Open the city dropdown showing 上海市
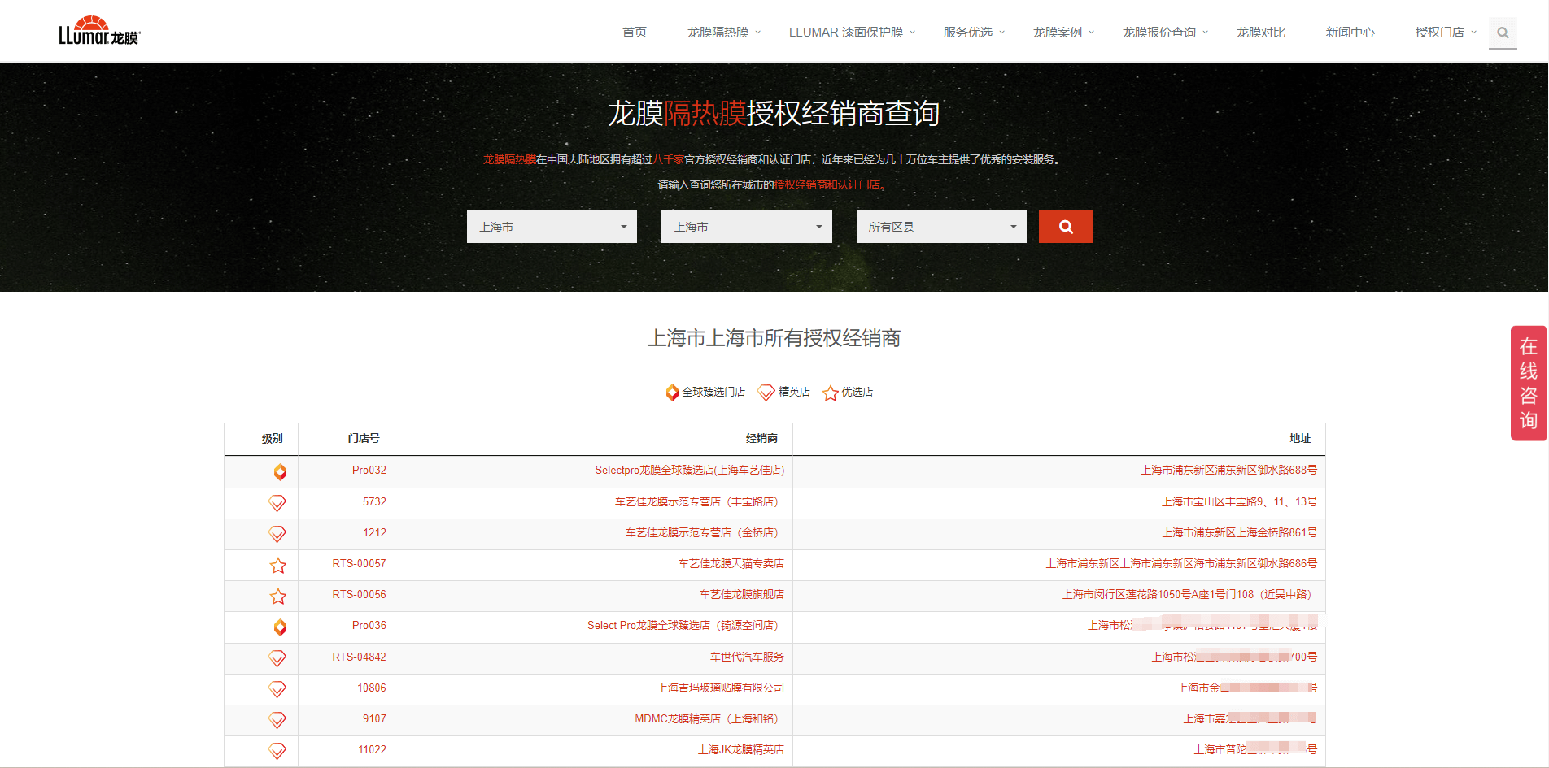Image resolution: width=1549 pixels, height=768 pixels. [746, 227]
